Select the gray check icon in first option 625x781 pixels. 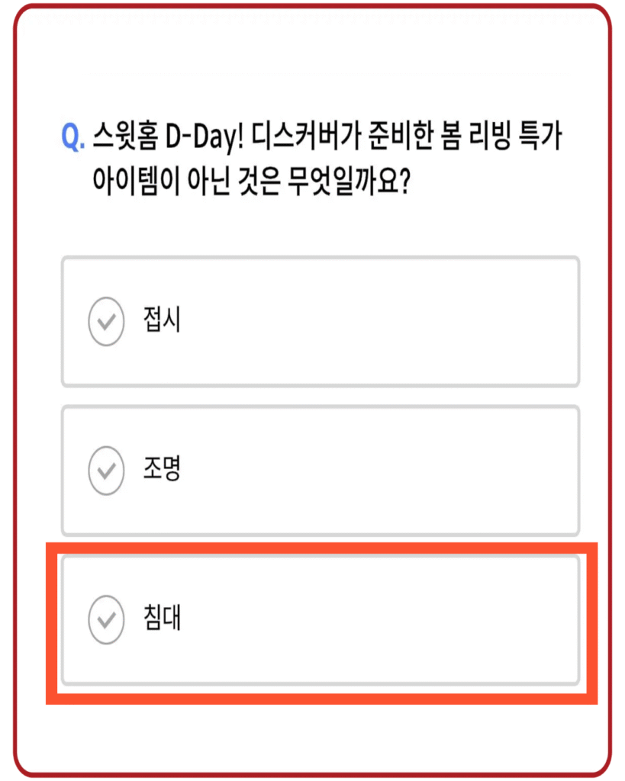tap(106, 321)
